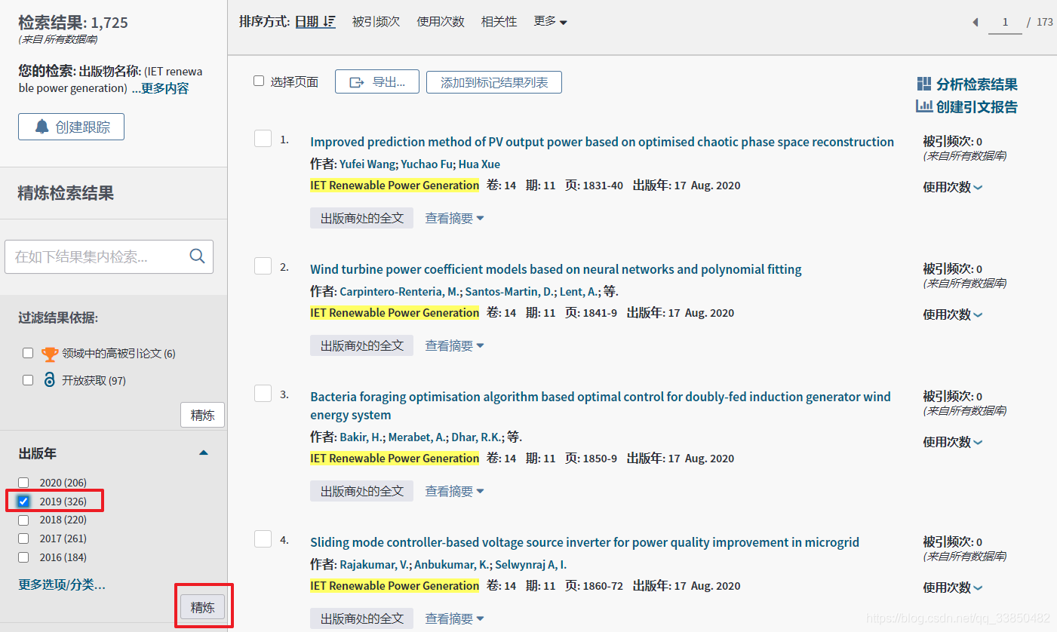1057x632 pixels.
Task: Tick the Select Page (选择页面) checkbox
Action: (259, 81)
